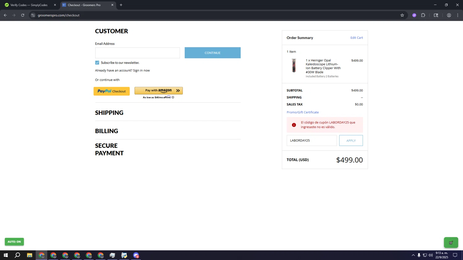
Task: Go back using the browser back arrow
Action: (5, 15)
